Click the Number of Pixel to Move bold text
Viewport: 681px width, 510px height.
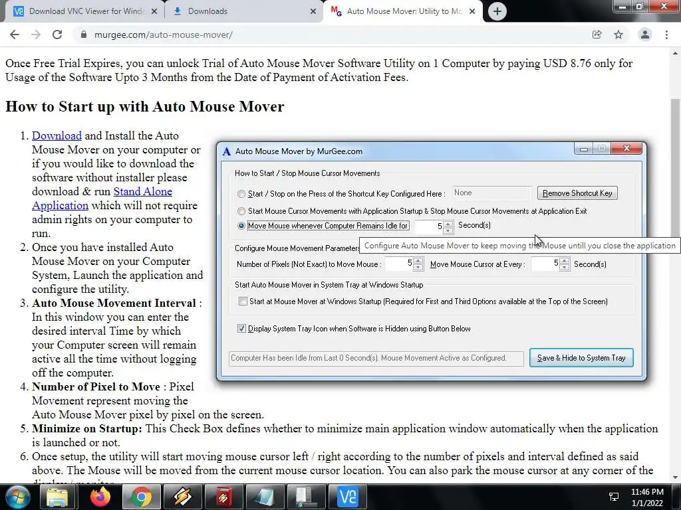tap(96, 387)
